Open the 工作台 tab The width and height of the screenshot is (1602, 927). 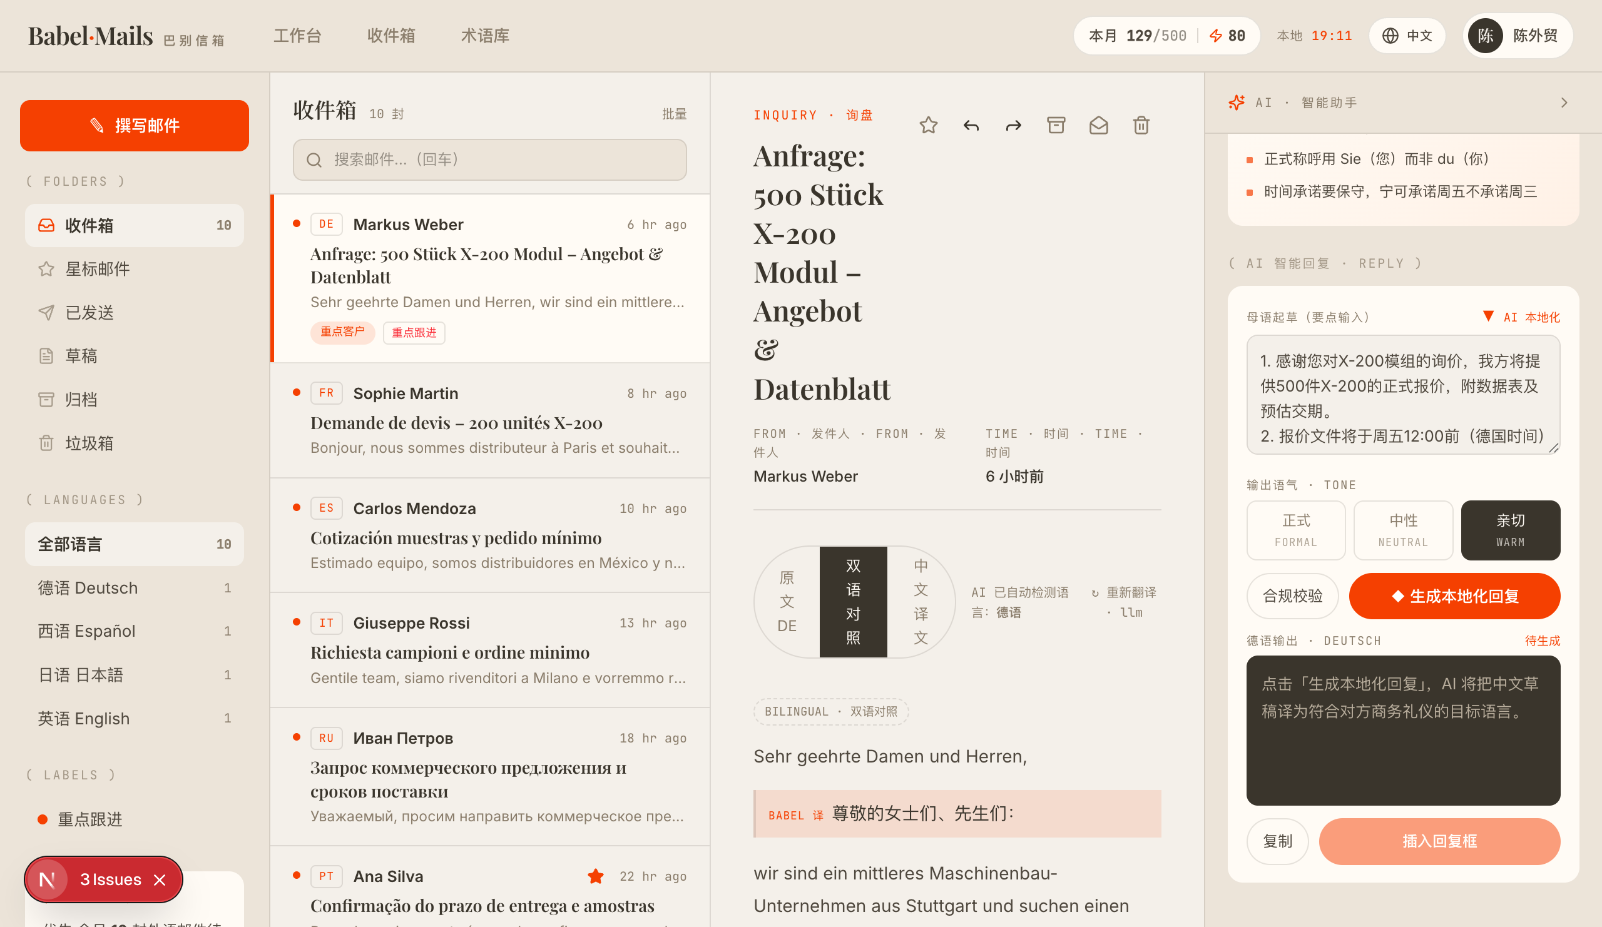(297, 36)
